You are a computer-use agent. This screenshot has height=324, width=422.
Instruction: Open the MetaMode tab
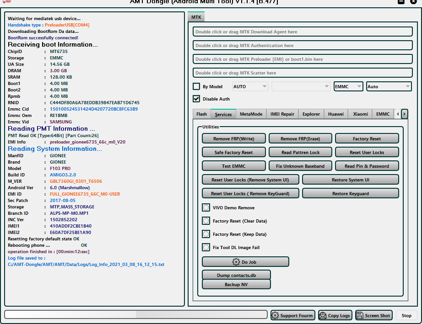click(x=251, y=114)
